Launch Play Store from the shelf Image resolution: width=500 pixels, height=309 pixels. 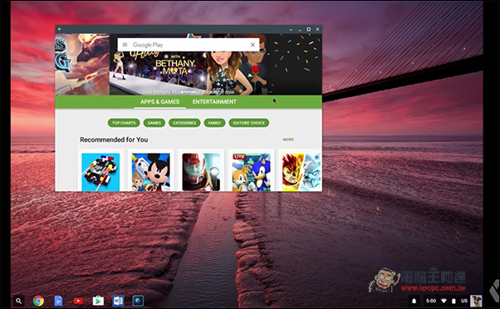click(98, 301)
